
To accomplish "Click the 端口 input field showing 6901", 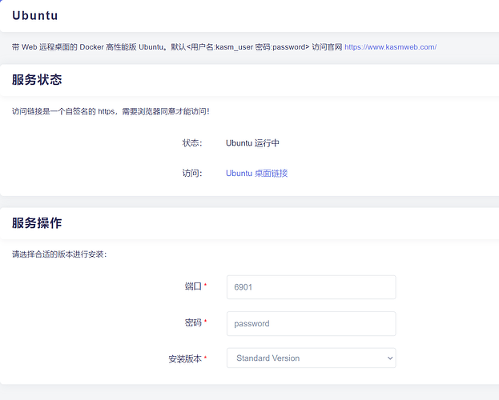I will coord(311,287).
